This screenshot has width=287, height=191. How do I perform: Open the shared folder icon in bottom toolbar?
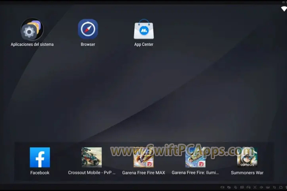[x=281, y=187]
